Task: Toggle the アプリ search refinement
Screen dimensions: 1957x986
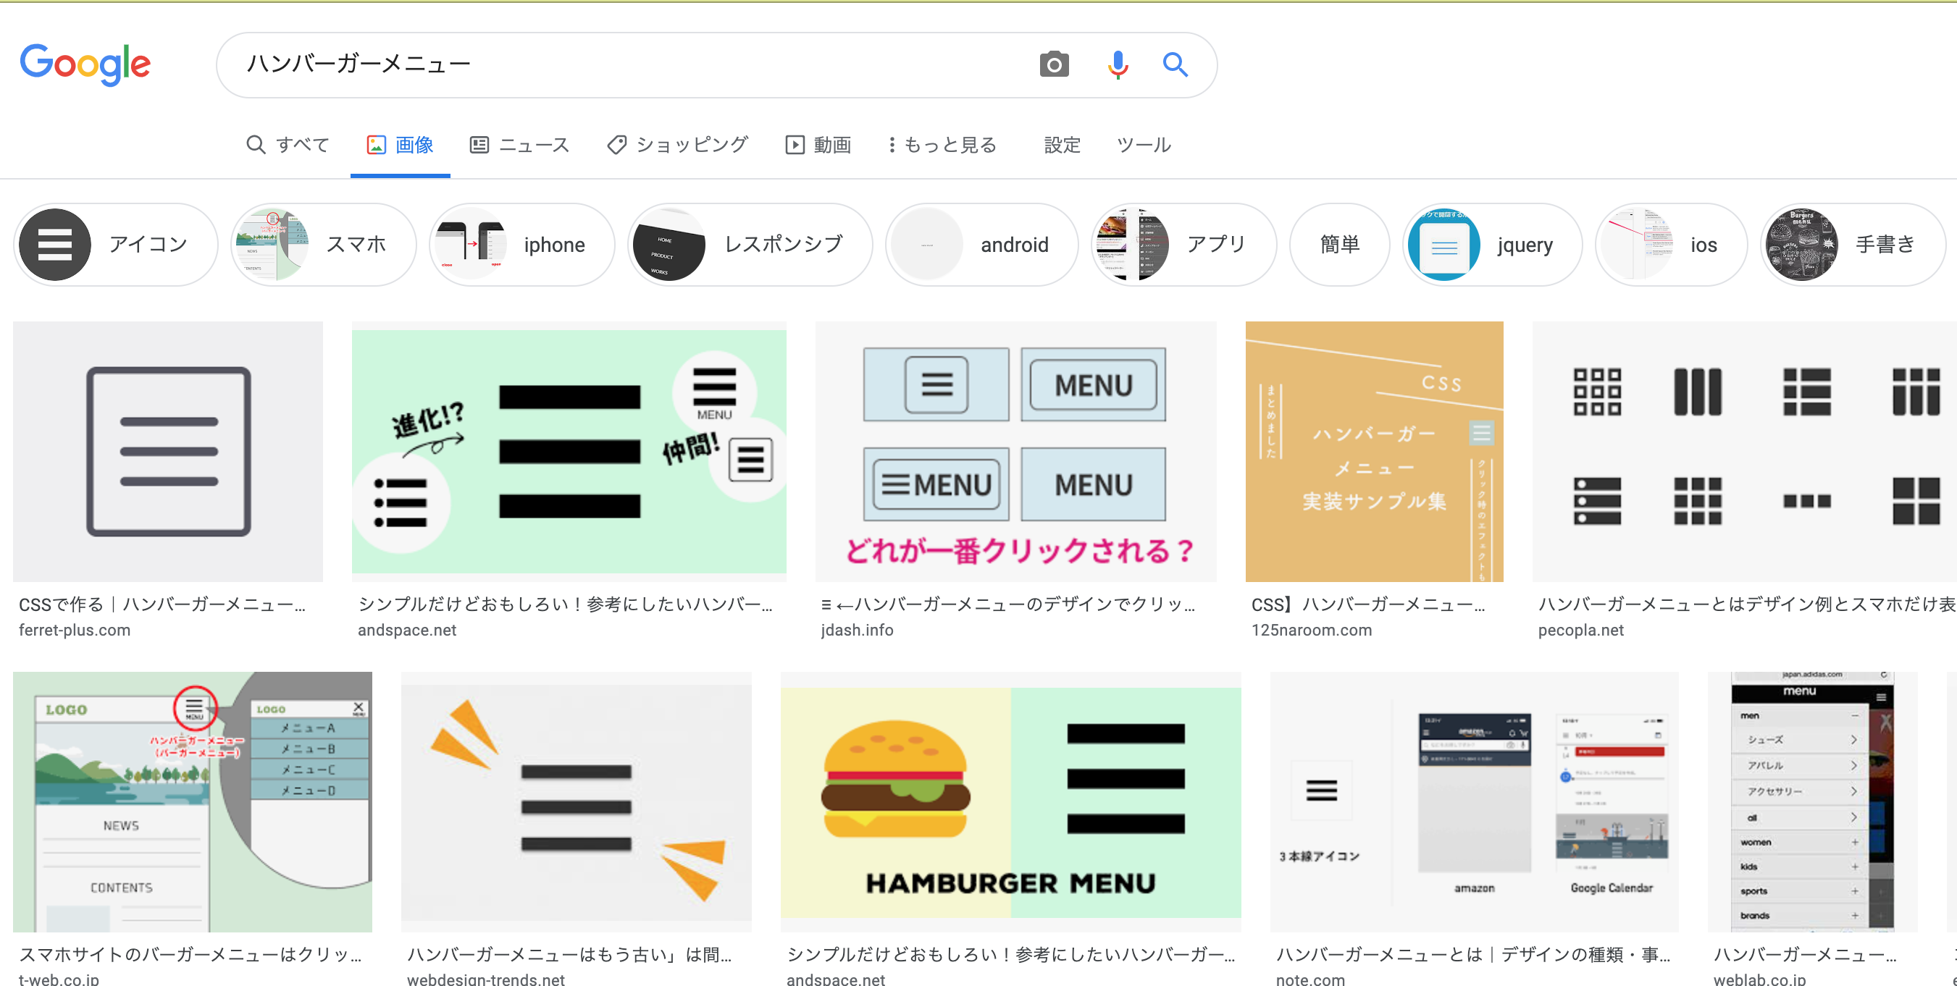Action: pos(1182,244)
